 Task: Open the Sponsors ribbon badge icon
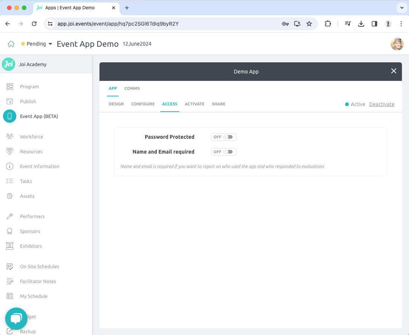click(10, 231)
